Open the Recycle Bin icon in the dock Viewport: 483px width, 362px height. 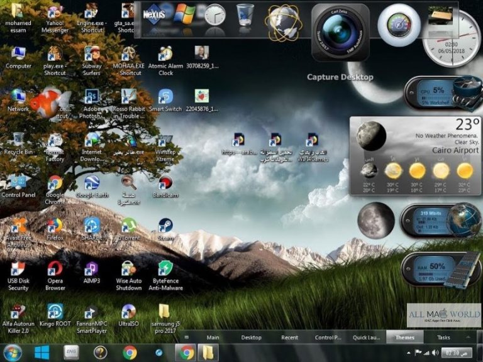245,14
